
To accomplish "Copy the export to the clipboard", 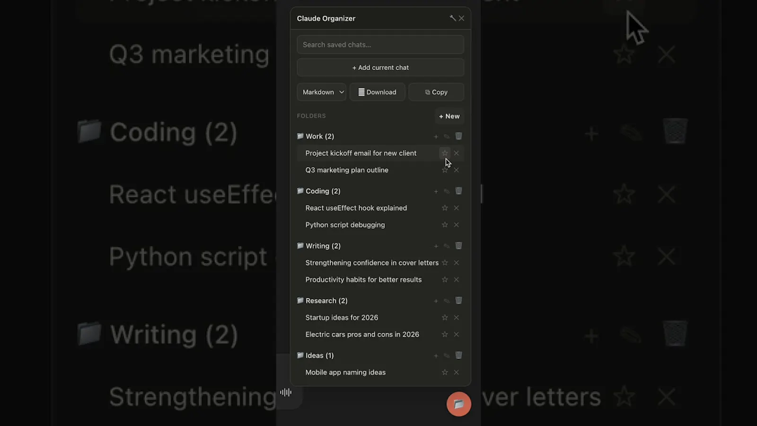I will [436, 92].
